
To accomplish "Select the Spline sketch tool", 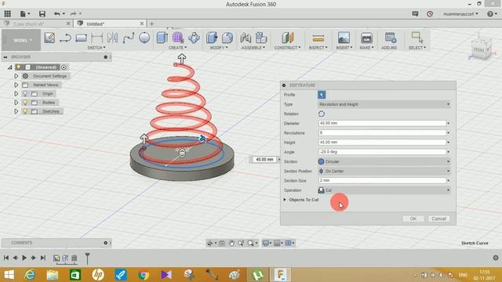I will pyautogui.click(x=129, y=38).
